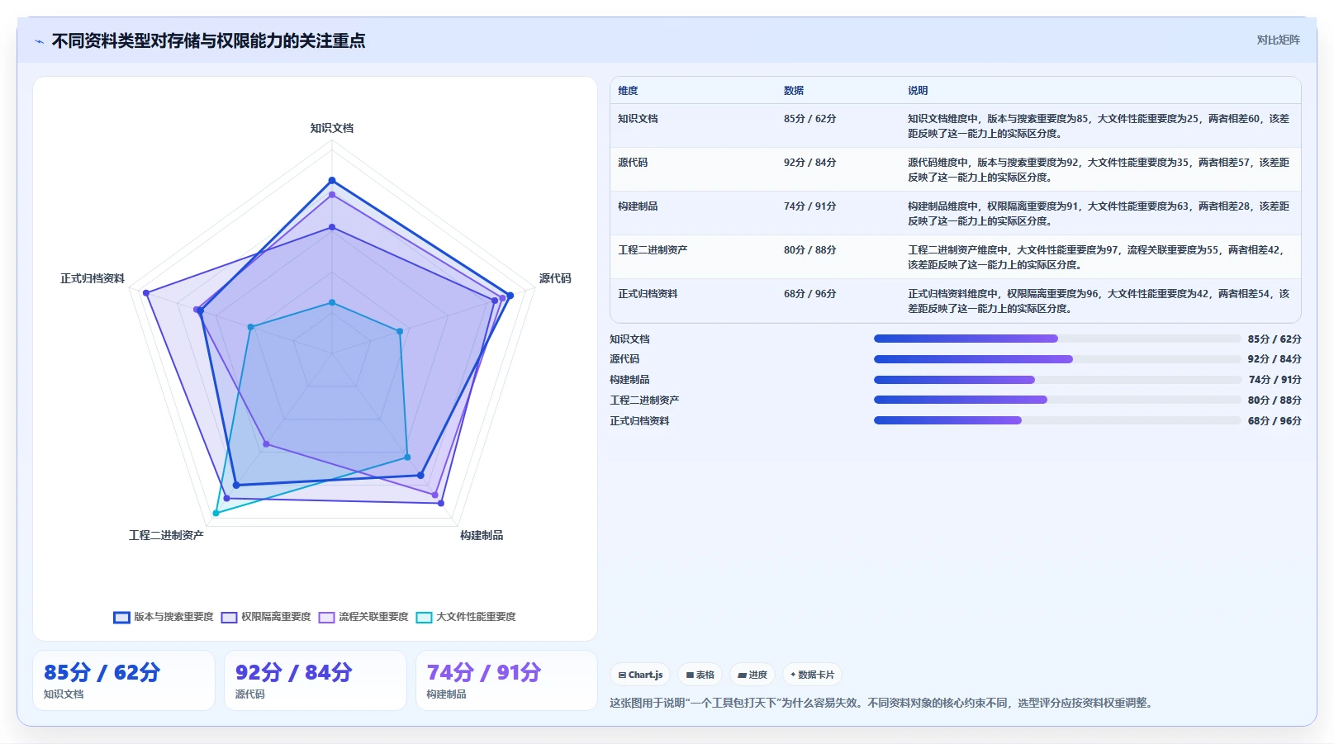Click the 数据 column header
Viewport: 1334px width, 744px height.
coord(794,91)
